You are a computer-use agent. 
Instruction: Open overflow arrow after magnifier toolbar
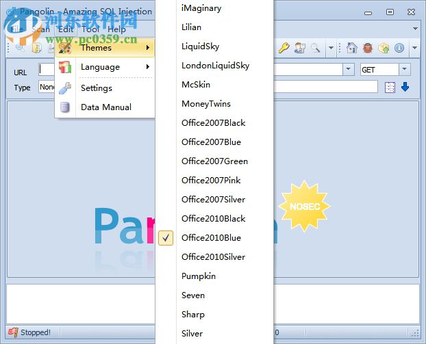(x=331, y=48)
